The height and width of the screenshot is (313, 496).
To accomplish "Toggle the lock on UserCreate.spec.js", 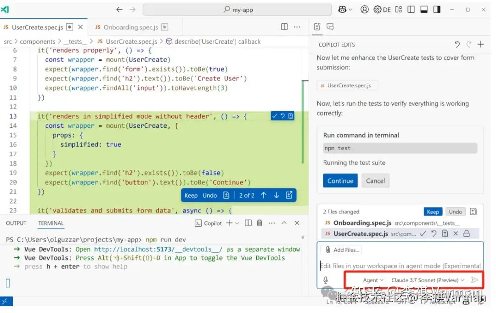I will coord(467,233).
